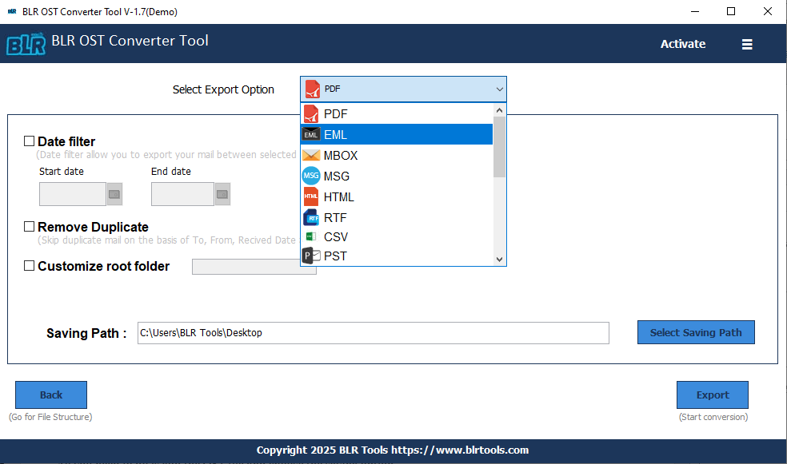787x464 pixels.
Task: Open the End date calendar picker
Action: click(x=222, y=193)
